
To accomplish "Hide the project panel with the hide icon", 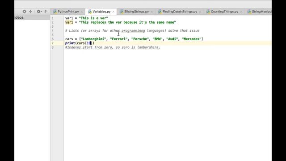I will [x=46, y=12].
